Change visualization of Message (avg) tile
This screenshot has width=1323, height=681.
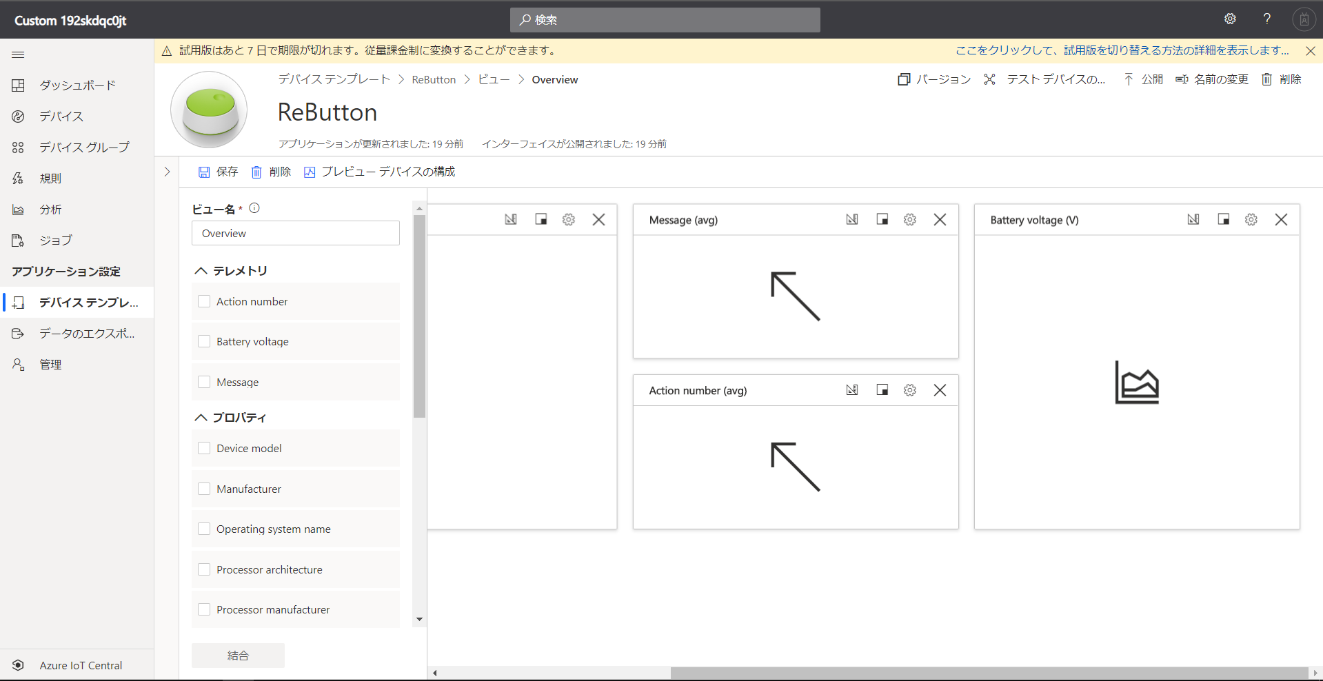(x=852, y=219)
